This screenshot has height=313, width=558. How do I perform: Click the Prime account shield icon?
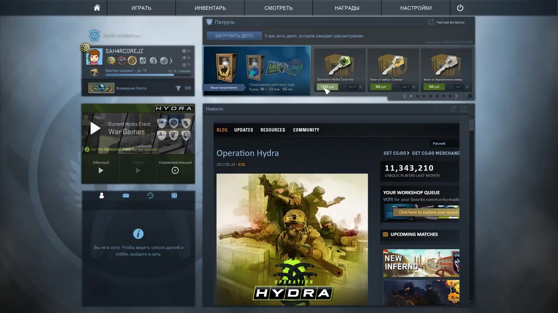pos(95,36)
